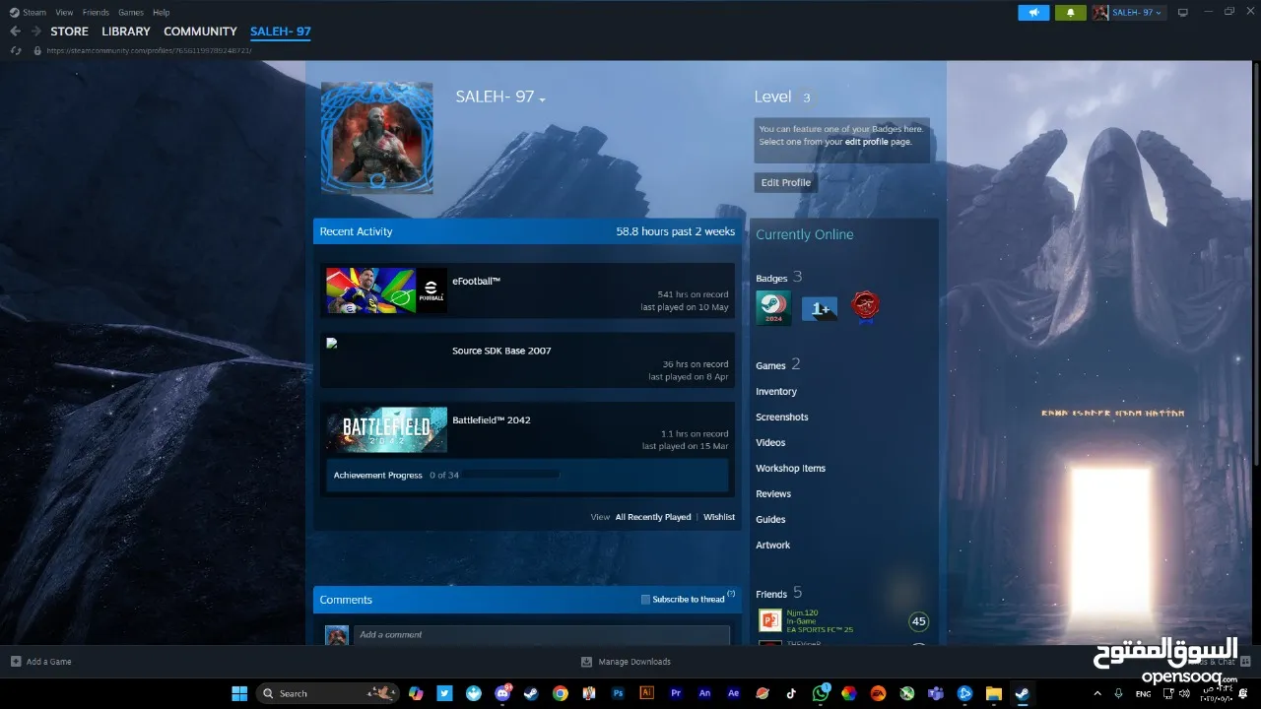Open After Effects from the taskbar

(x=733, y=693)
